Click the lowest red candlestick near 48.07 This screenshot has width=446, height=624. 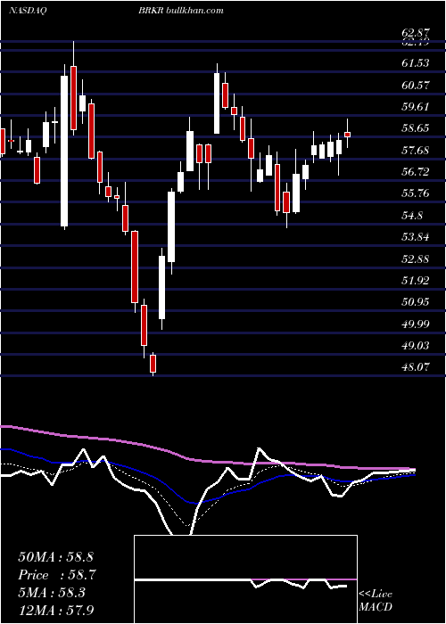[153, 364]
